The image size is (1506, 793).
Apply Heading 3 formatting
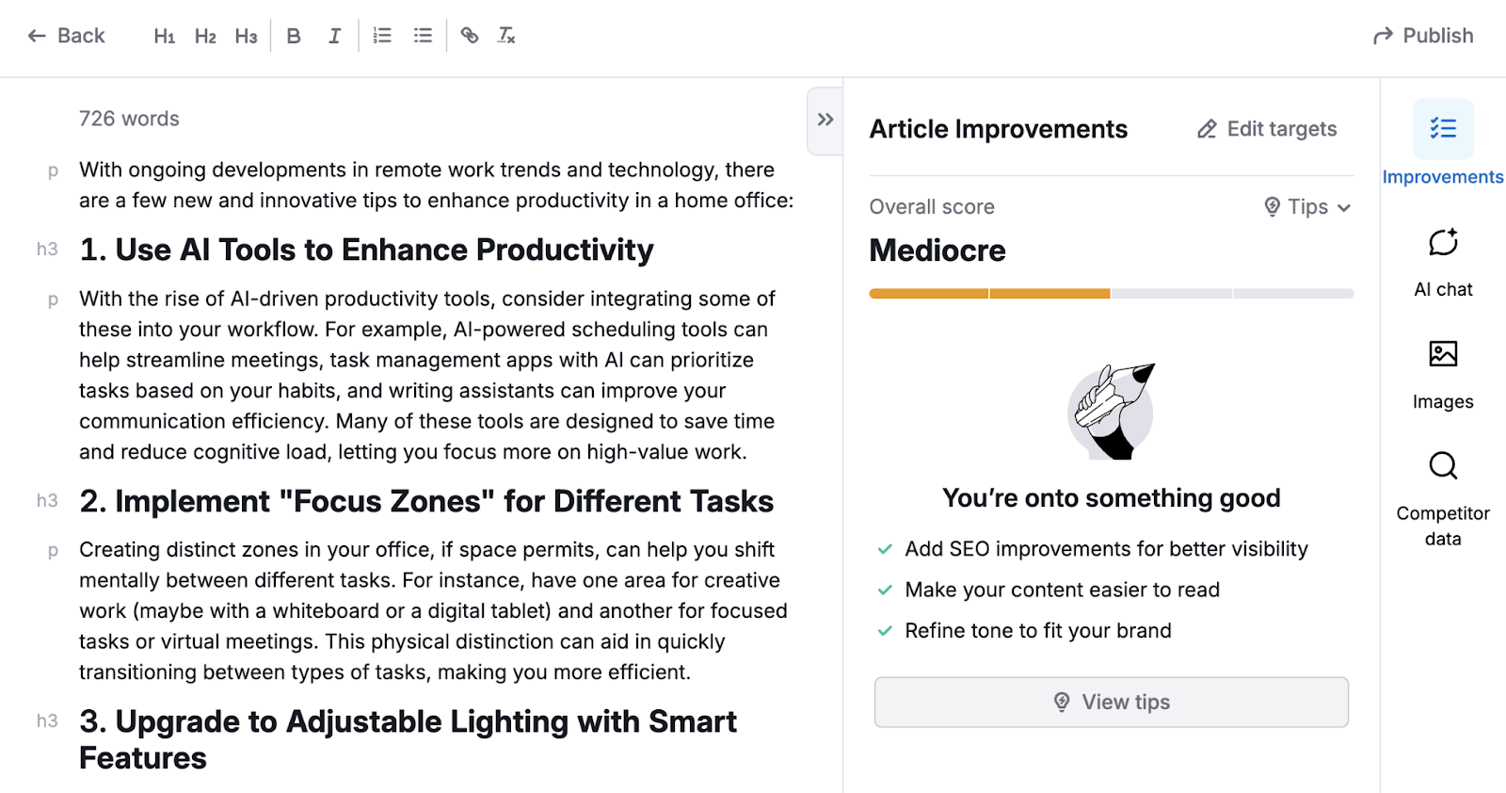(246, 36)
